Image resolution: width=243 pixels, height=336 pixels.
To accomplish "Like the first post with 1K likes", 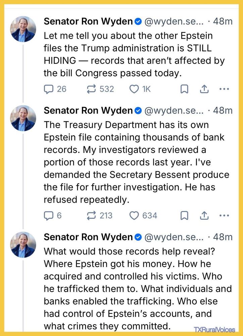I will click(134, 89).
